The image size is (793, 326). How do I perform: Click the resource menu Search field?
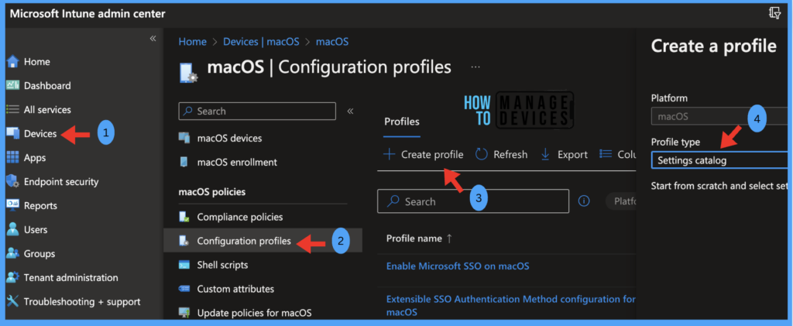(257, 112)
